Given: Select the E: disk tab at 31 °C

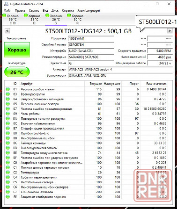Looking at the screenshot, I should click(34, 19).
